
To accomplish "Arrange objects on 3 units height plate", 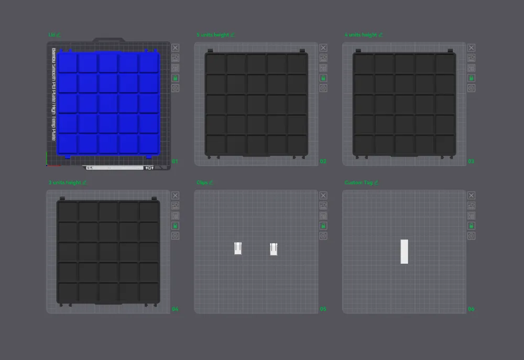I will point(175,216).
